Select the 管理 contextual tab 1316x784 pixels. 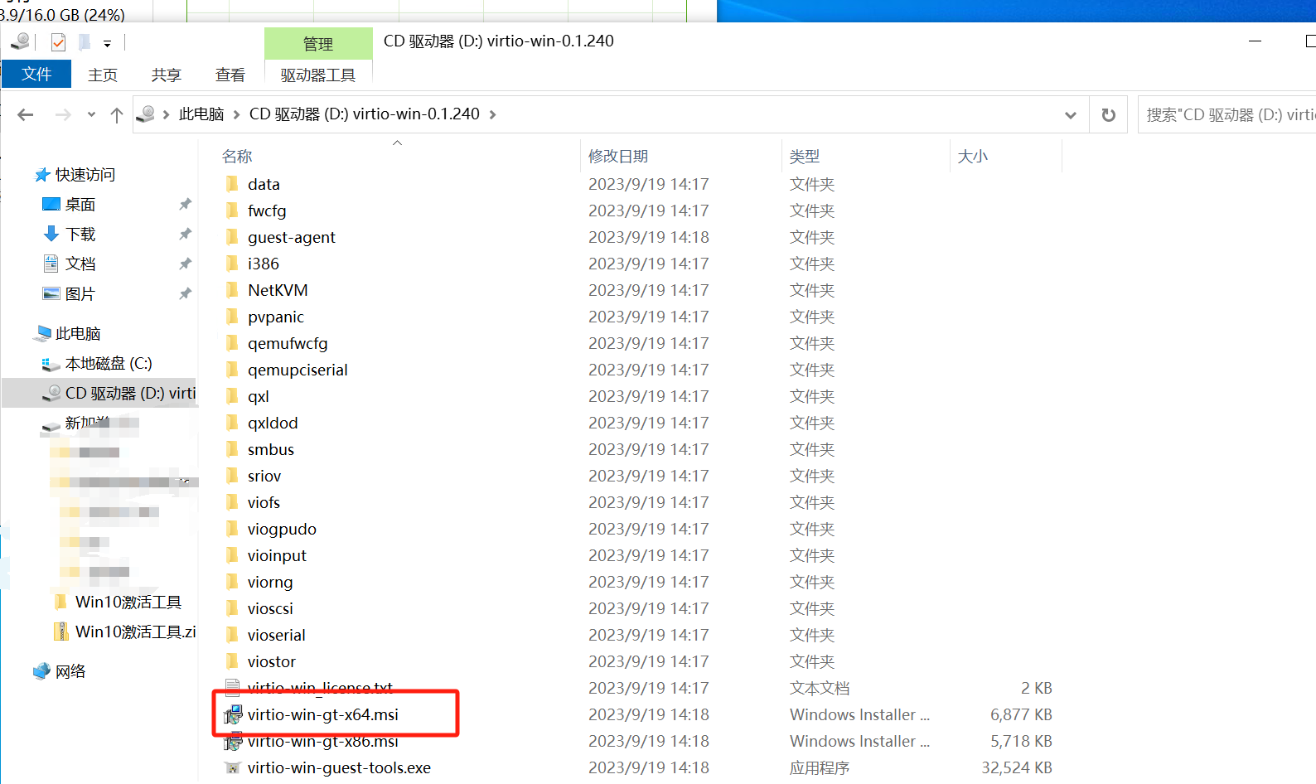pyautogui.click(x=318, y=44)
